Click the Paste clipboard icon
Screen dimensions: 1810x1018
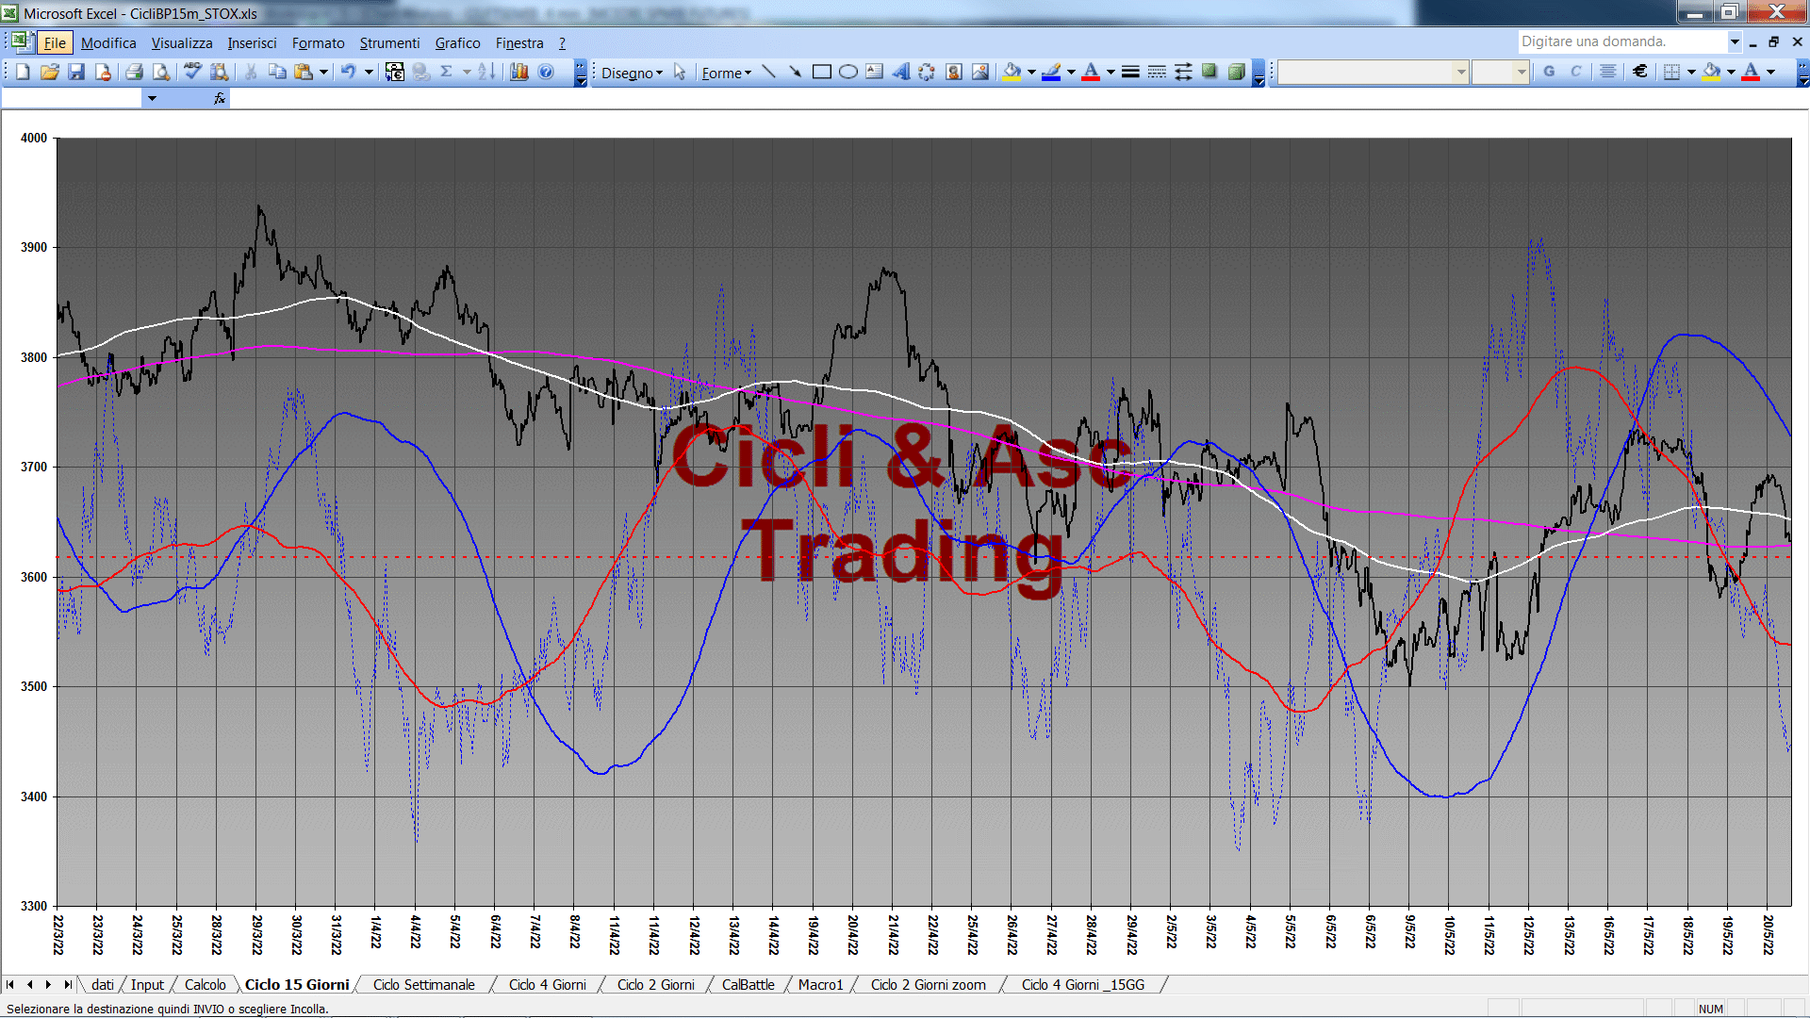click(x=304, y=72)
